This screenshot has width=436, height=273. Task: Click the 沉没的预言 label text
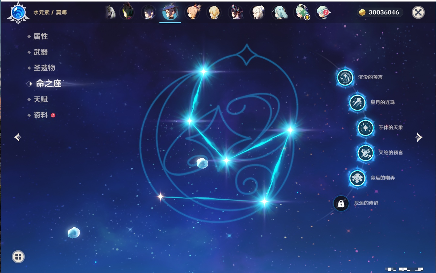click(x=370, y=77)
